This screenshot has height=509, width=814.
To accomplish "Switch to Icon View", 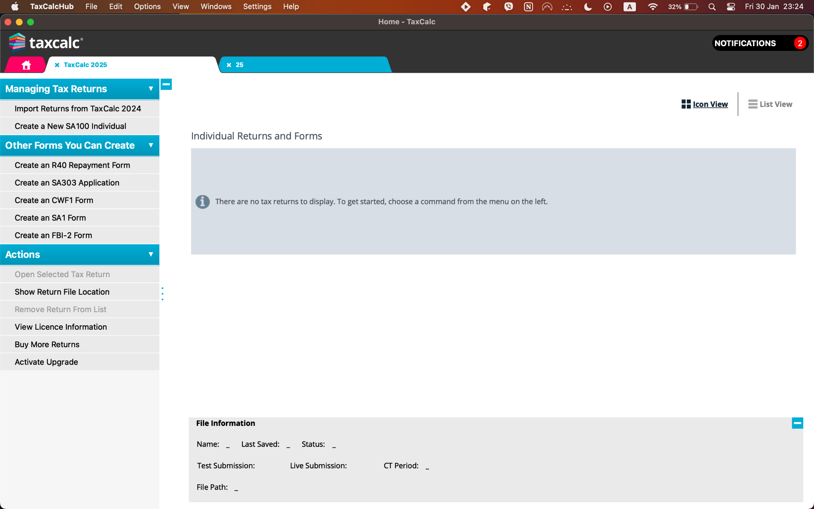I will point(705,104).
